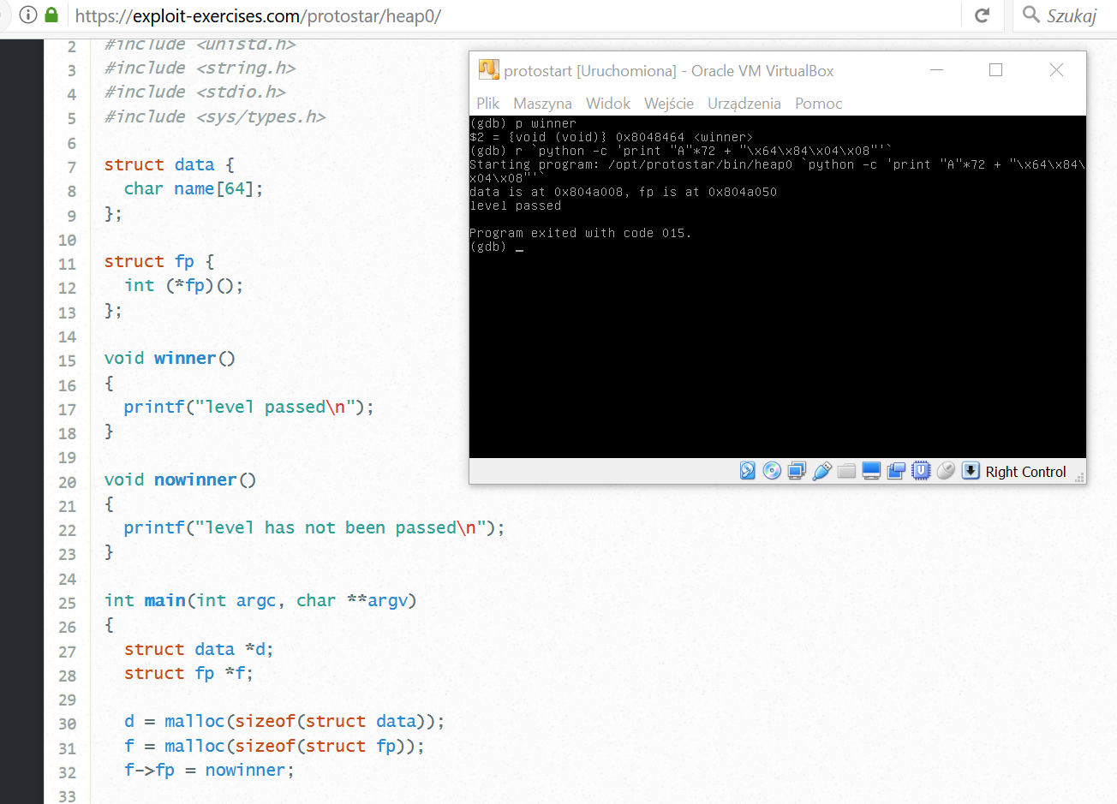Click the keyboard capture icon near Right Control
The image size is (1117, 804).
[971, 470]
